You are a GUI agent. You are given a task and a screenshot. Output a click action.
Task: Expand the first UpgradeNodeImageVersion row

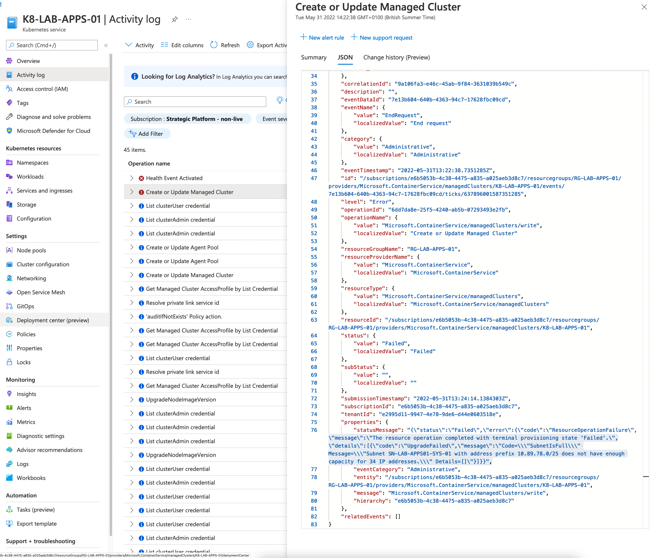coord(132,399)
